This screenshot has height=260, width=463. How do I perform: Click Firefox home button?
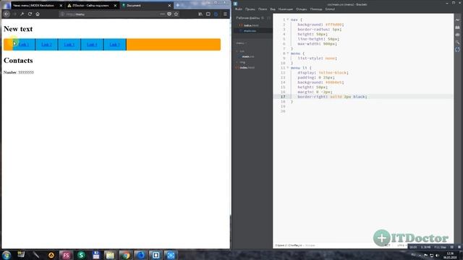pyautogui.click(x=38, y=14)
